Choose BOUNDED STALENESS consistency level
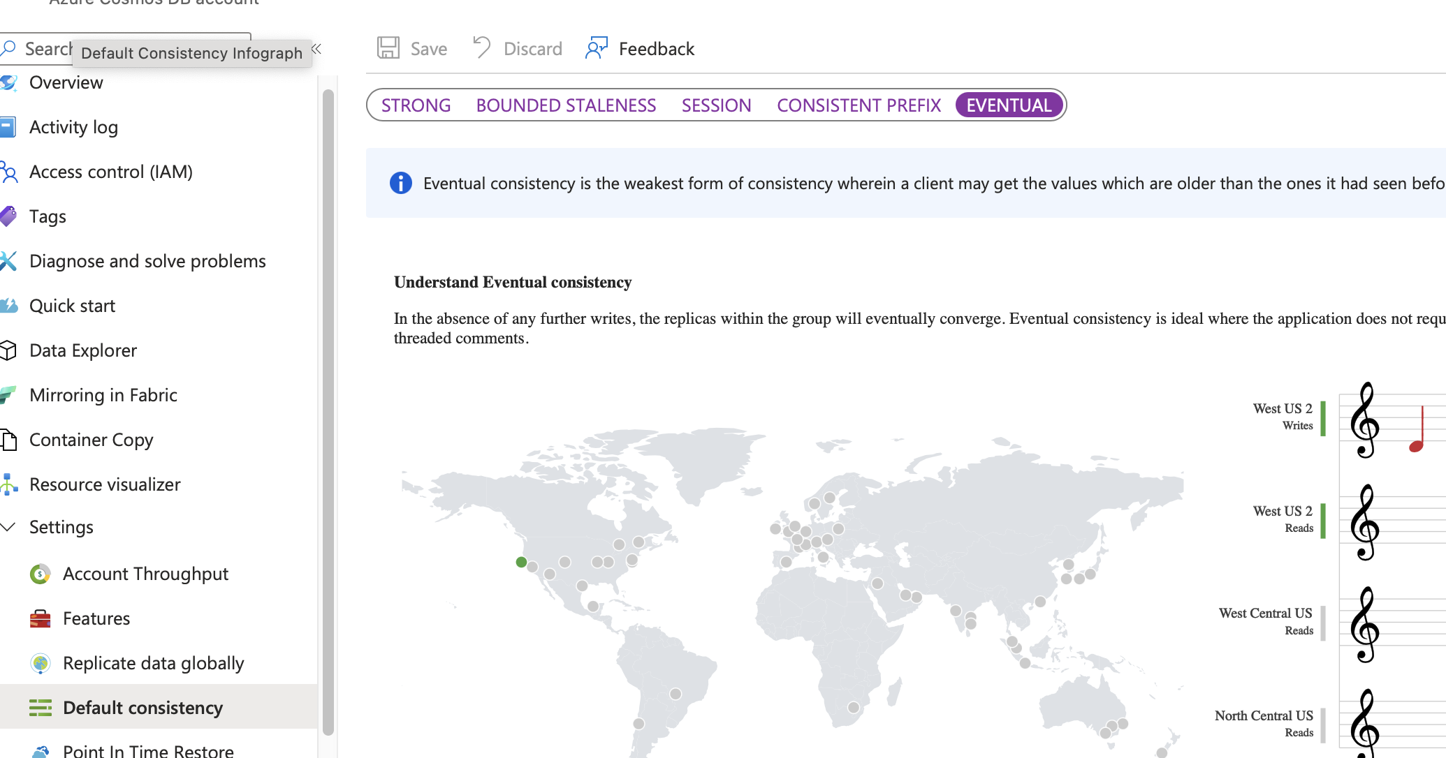This screenshot has height=758, width=1446. (x=566, y=105)
